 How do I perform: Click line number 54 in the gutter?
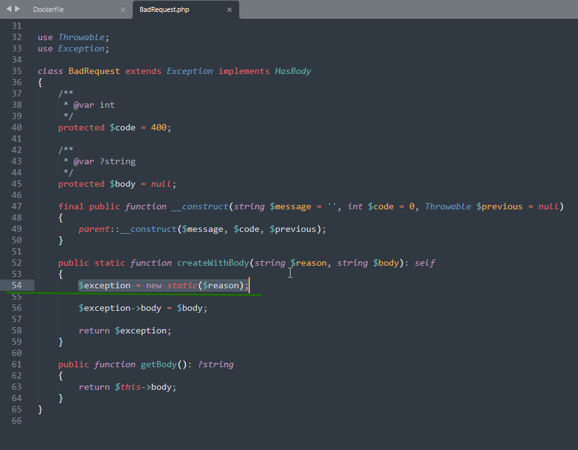point(16,285)
